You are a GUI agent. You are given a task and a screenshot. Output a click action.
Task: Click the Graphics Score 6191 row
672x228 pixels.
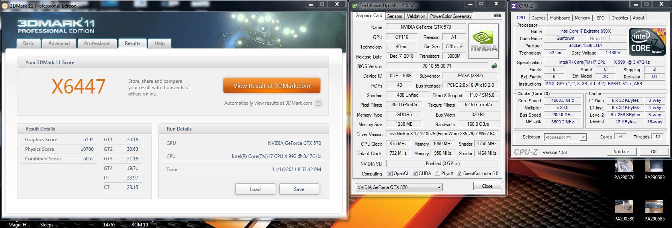(x=59, y=140)
